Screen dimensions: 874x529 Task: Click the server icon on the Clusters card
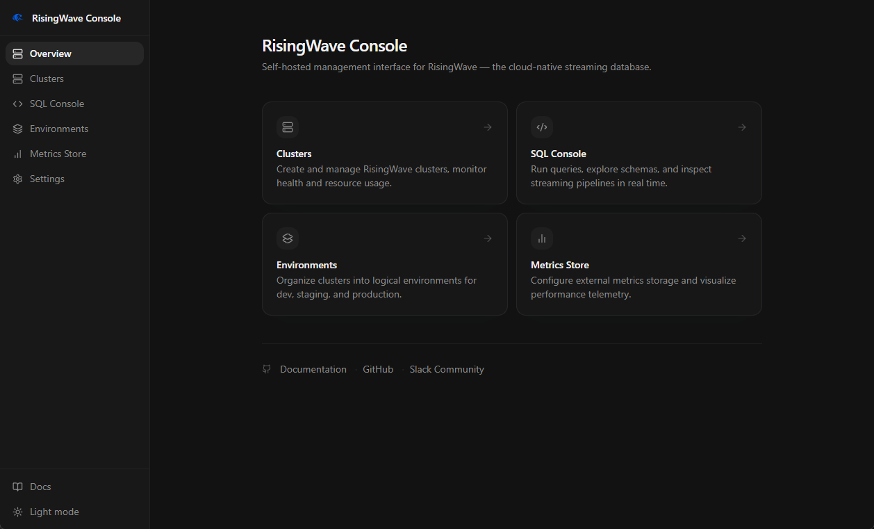tap(288, 127)
